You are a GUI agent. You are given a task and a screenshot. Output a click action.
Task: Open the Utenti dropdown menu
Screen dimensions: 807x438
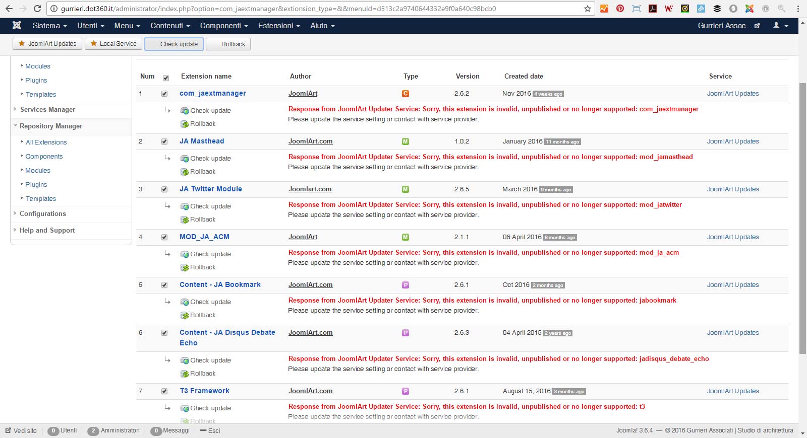(91, 26)
